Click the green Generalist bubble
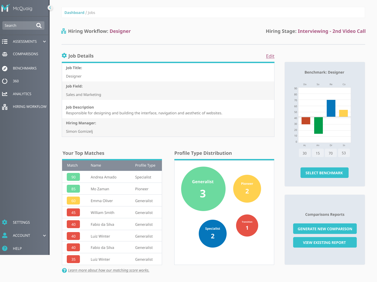Image resolution: width=377 pixels, height=282 pixels. [x=203, y=189]
